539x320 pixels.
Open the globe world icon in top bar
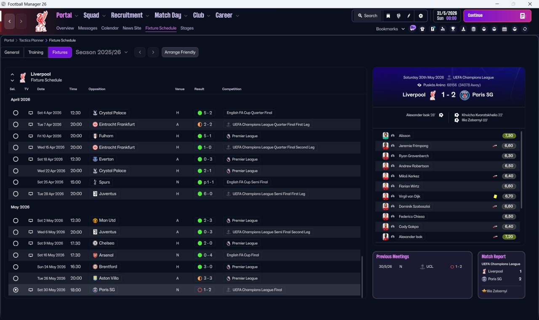coord(398,16)
